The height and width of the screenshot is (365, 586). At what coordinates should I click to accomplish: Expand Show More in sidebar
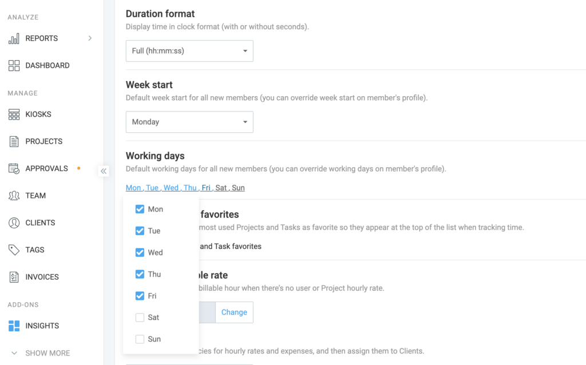(x=40, y=353)
